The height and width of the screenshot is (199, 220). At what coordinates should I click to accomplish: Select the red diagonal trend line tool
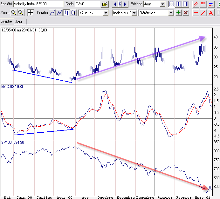click(203, 13)
